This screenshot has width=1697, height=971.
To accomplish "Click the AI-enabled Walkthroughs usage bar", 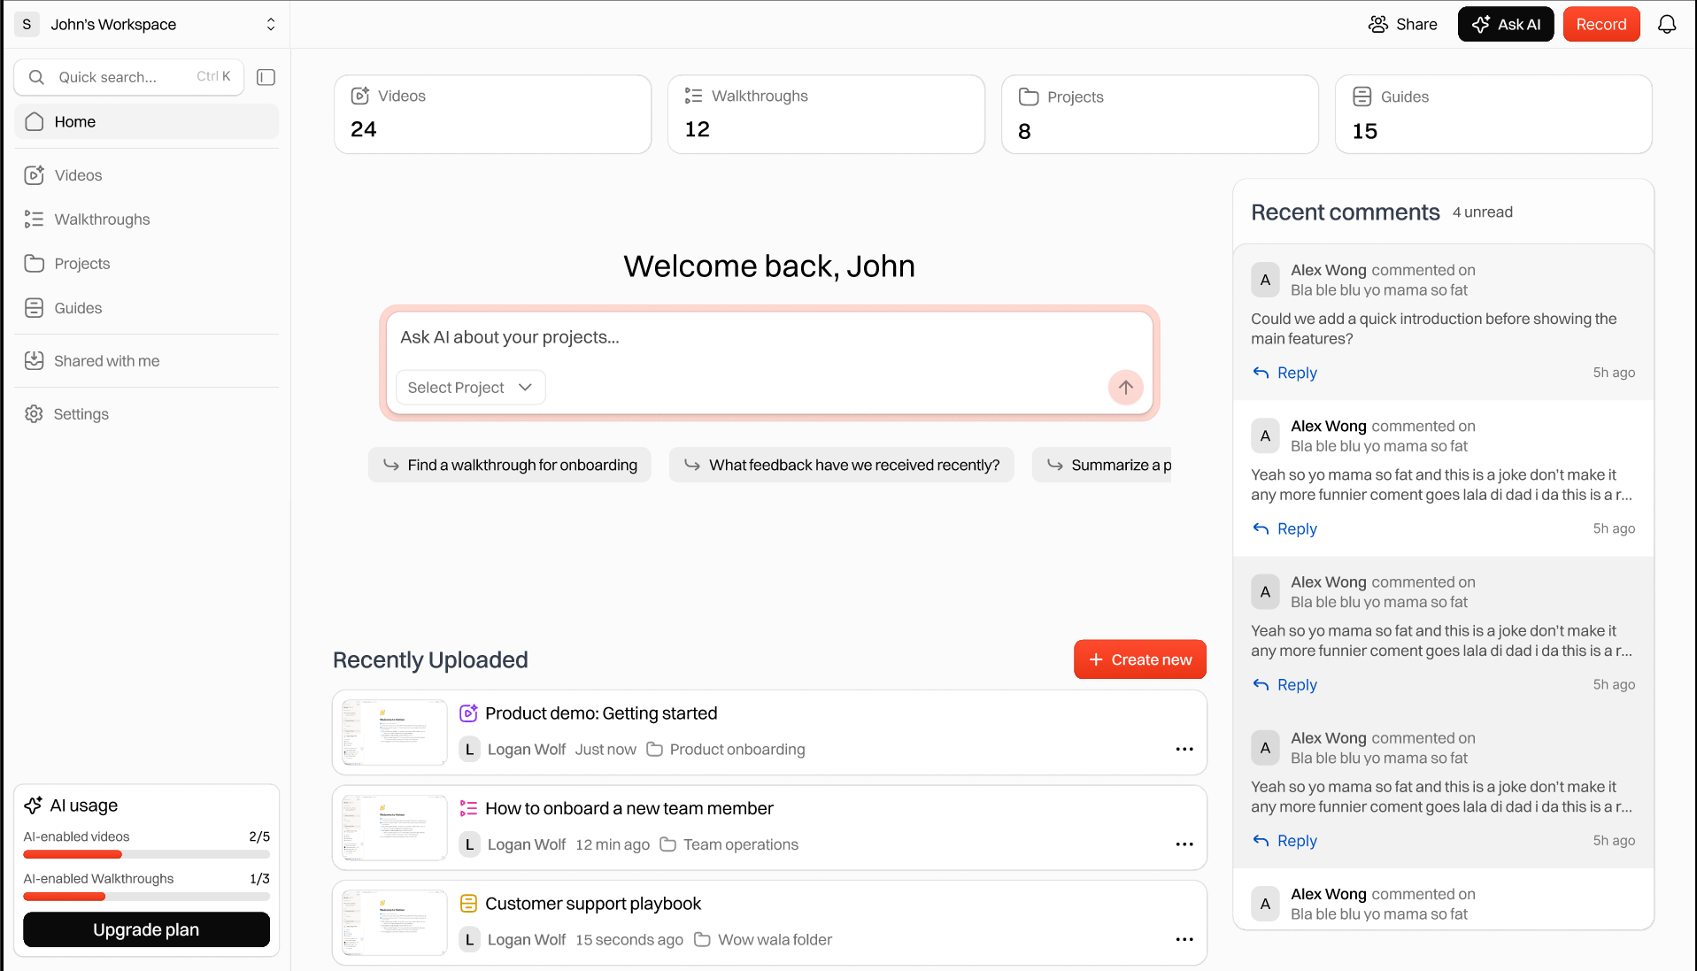I will (146, 897).
